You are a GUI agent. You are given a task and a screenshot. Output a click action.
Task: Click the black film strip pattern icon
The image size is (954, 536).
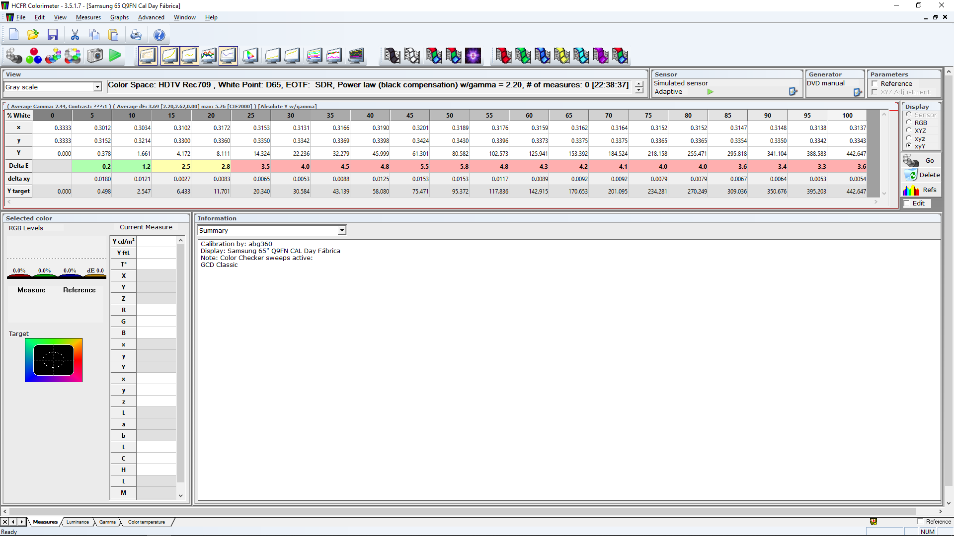click(x=392, y=56)
